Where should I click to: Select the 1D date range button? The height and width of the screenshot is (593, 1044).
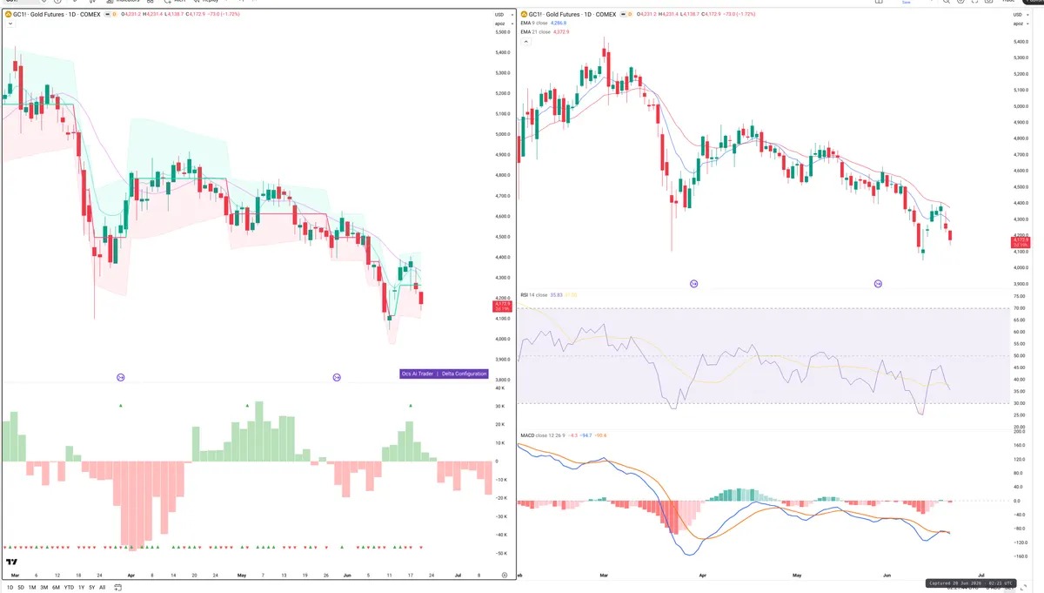pos(9,587)
